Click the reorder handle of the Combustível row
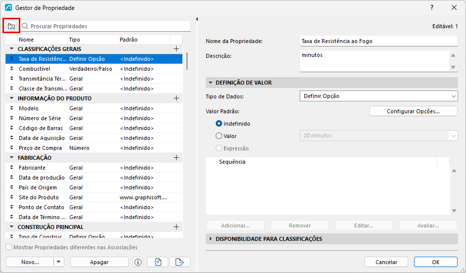Screen dimensions: 466x273 click(x=11, y=69)
